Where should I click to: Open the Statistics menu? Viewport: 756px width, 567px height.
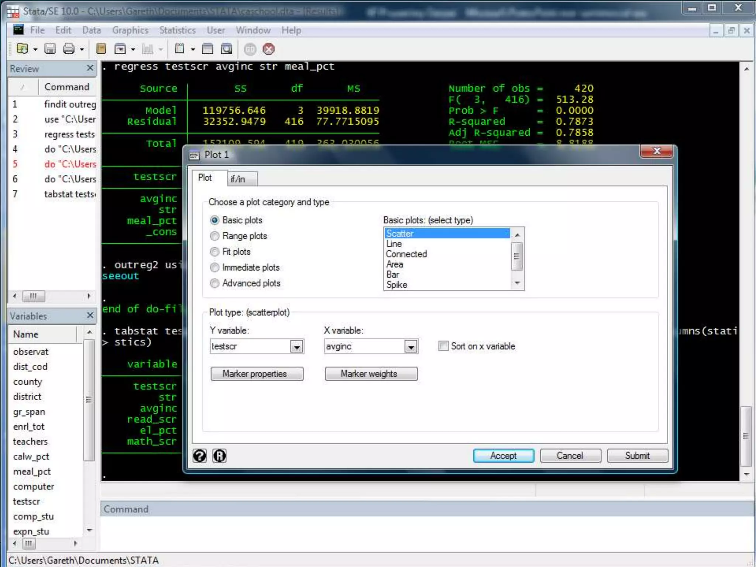[x=178, y=30]
